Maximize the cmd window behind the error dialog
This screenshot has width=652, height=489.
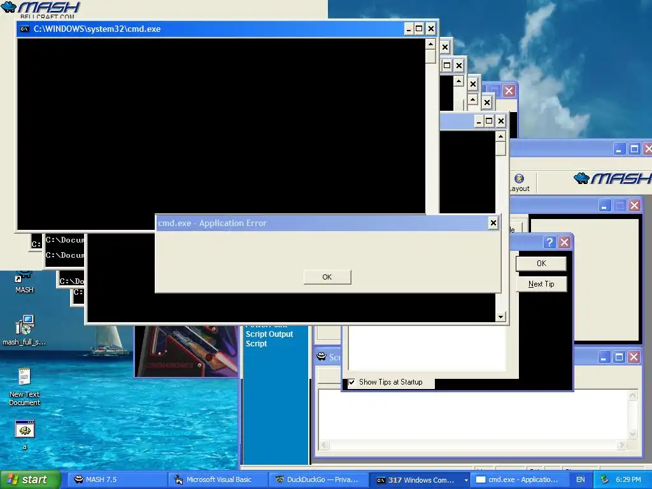point(490,121)
